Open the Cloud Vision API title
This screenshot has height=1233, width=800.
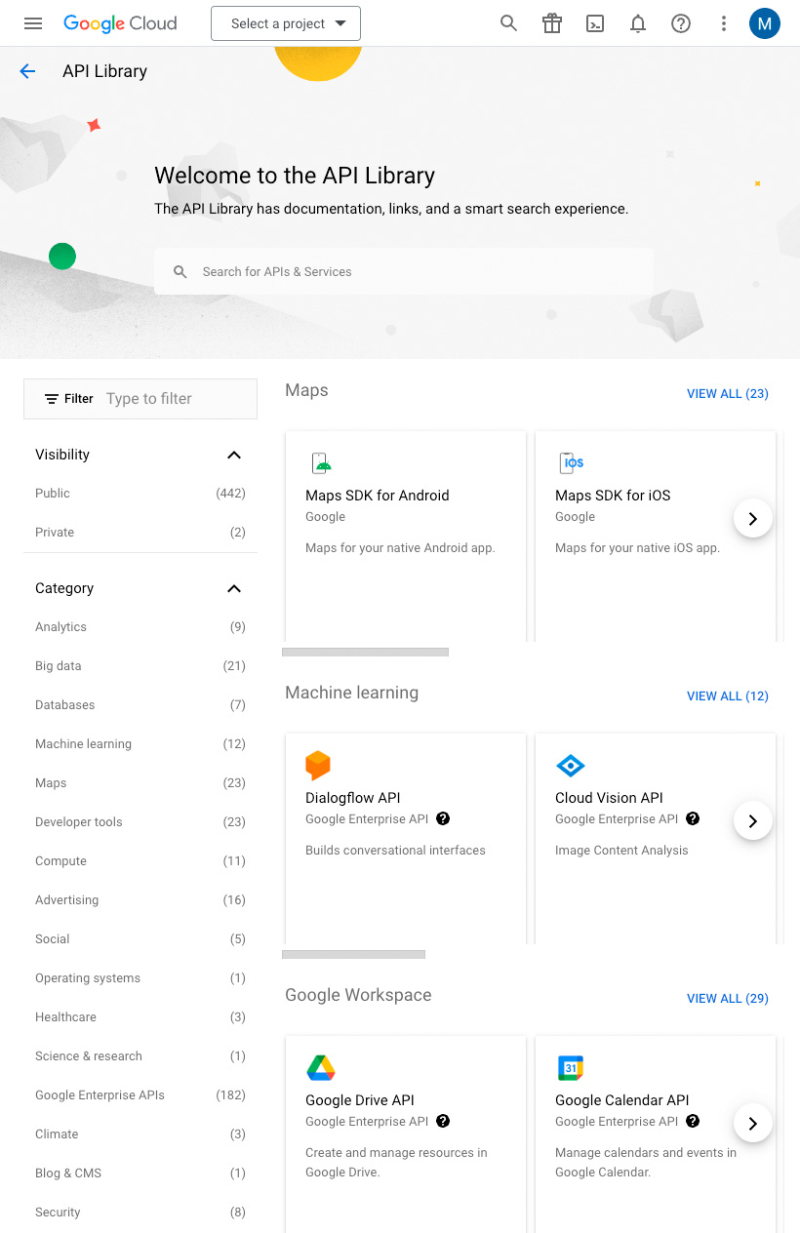[609, 798]
